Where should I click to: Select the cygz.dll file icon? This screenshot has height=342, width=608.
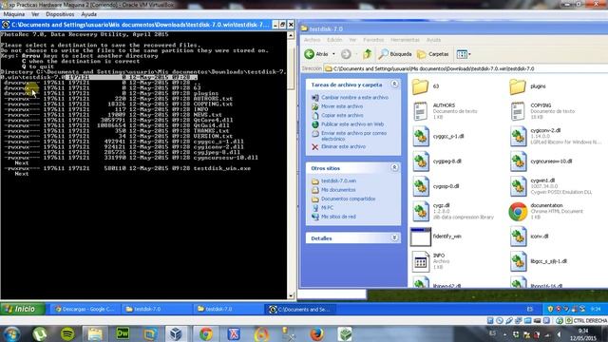[x=421, y=211]
